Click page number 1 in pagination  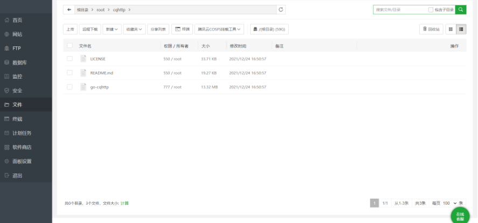click(x=375, y=203)
